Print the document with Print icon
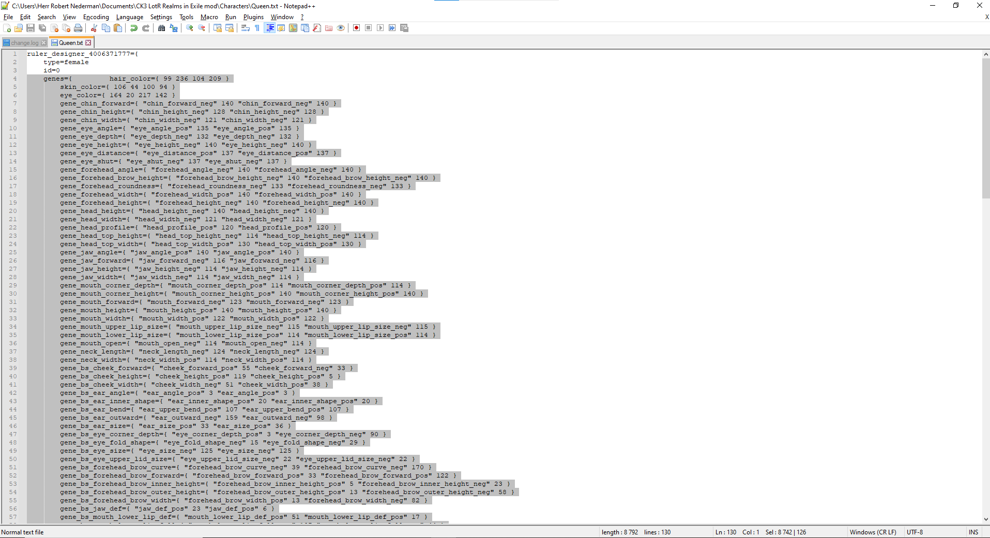Screen dimensions: 990x538 point(78,28)
